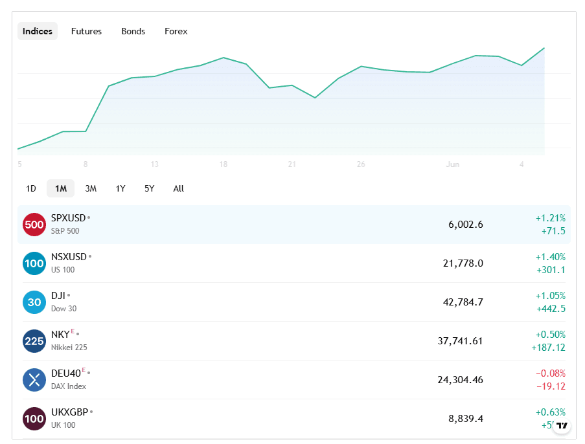Click the +71.5 point change value
Image resolution: width=585 pixels, height=444 pixels.
tap(553, 231)
